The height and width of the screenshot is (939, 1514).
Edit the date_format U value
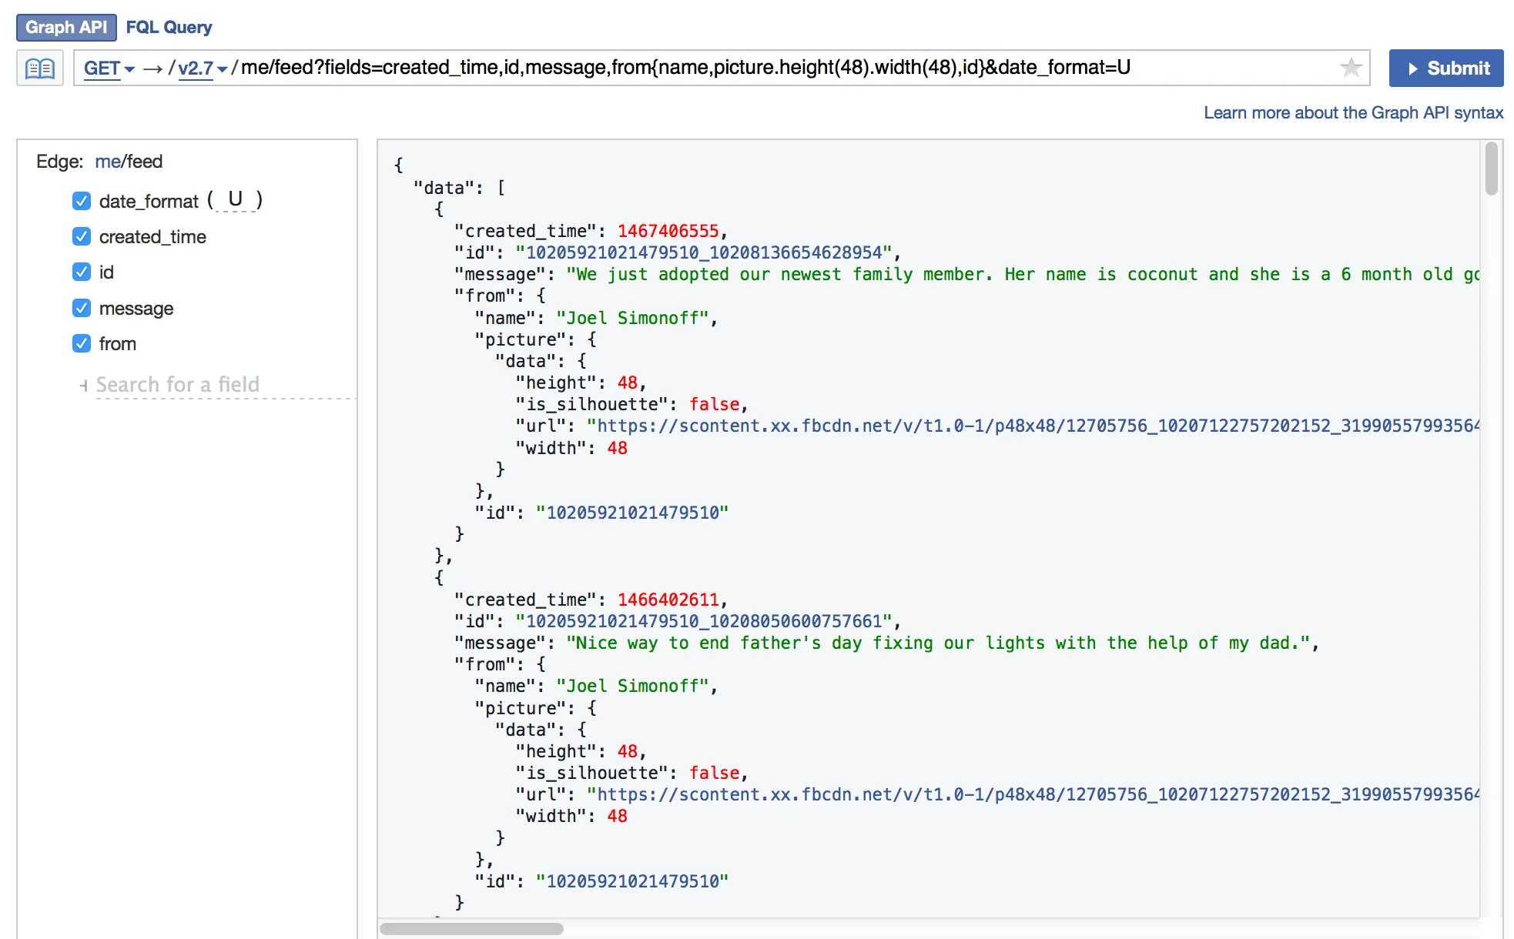click(235, 200)
